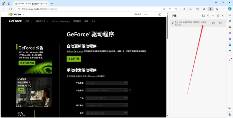The image size is (233, 118).
Task: Click the help icon beside 产品系列
Action: coord(130,90)
